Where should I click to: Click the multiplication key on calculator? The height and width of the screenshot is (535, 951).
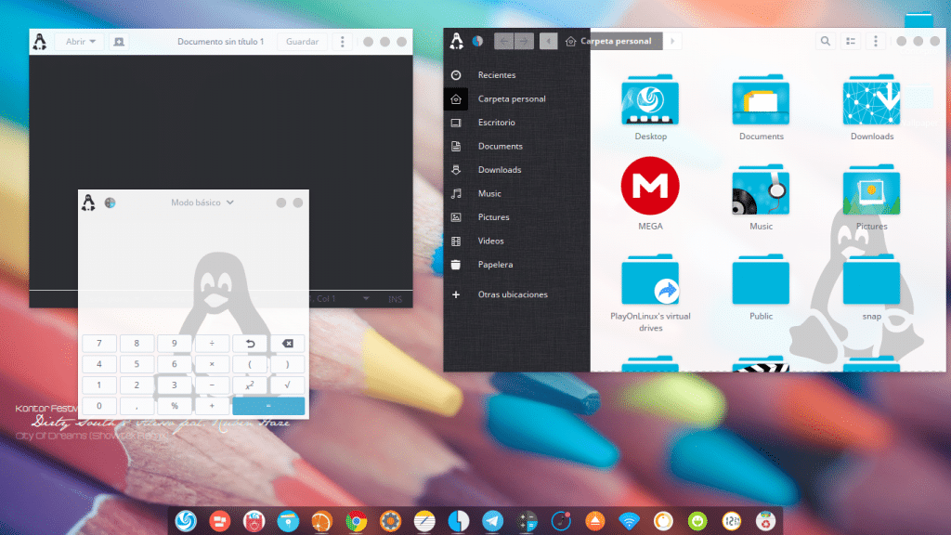(x=212, y=364)
